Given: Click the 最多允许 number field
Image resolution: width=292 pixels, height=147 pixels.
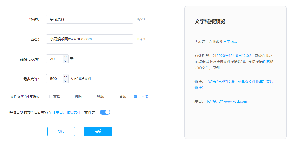Looking at the screenshot, I should (54, 79).
